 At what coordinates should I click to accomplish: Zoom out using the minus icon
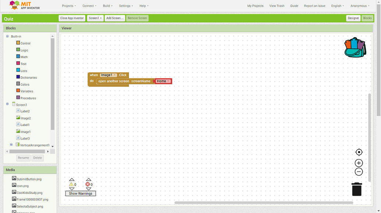click(x=359, y=172)
